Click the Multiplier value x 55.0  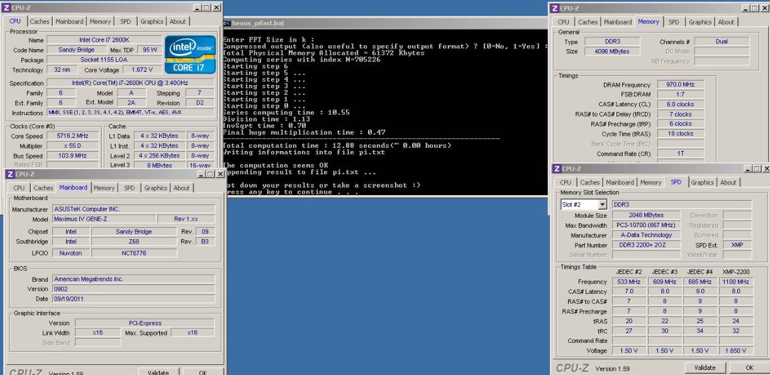point(72,145)
